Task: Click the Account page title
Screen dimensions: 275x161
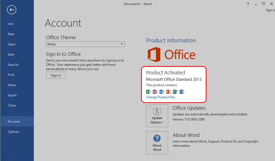Action: pyautogui.click(x=63, y=23)
